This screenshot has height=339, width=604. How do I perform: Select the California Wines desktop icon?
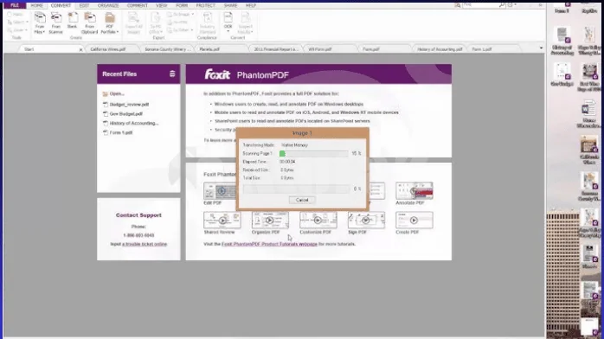click(x=589, y=150)
